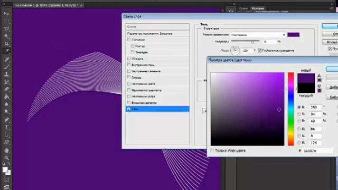Viewport: 338px width, 190px height.
Task: Toggle the Глобальное освещение checkbox
Action: (x=260, y=51)
